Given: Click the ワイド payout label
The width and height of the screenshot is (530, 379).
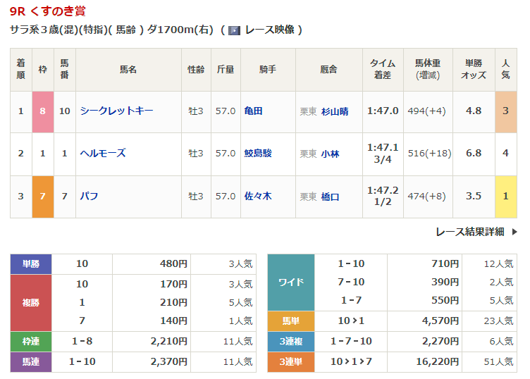Looking at the screenshot, I should point(291,282).
